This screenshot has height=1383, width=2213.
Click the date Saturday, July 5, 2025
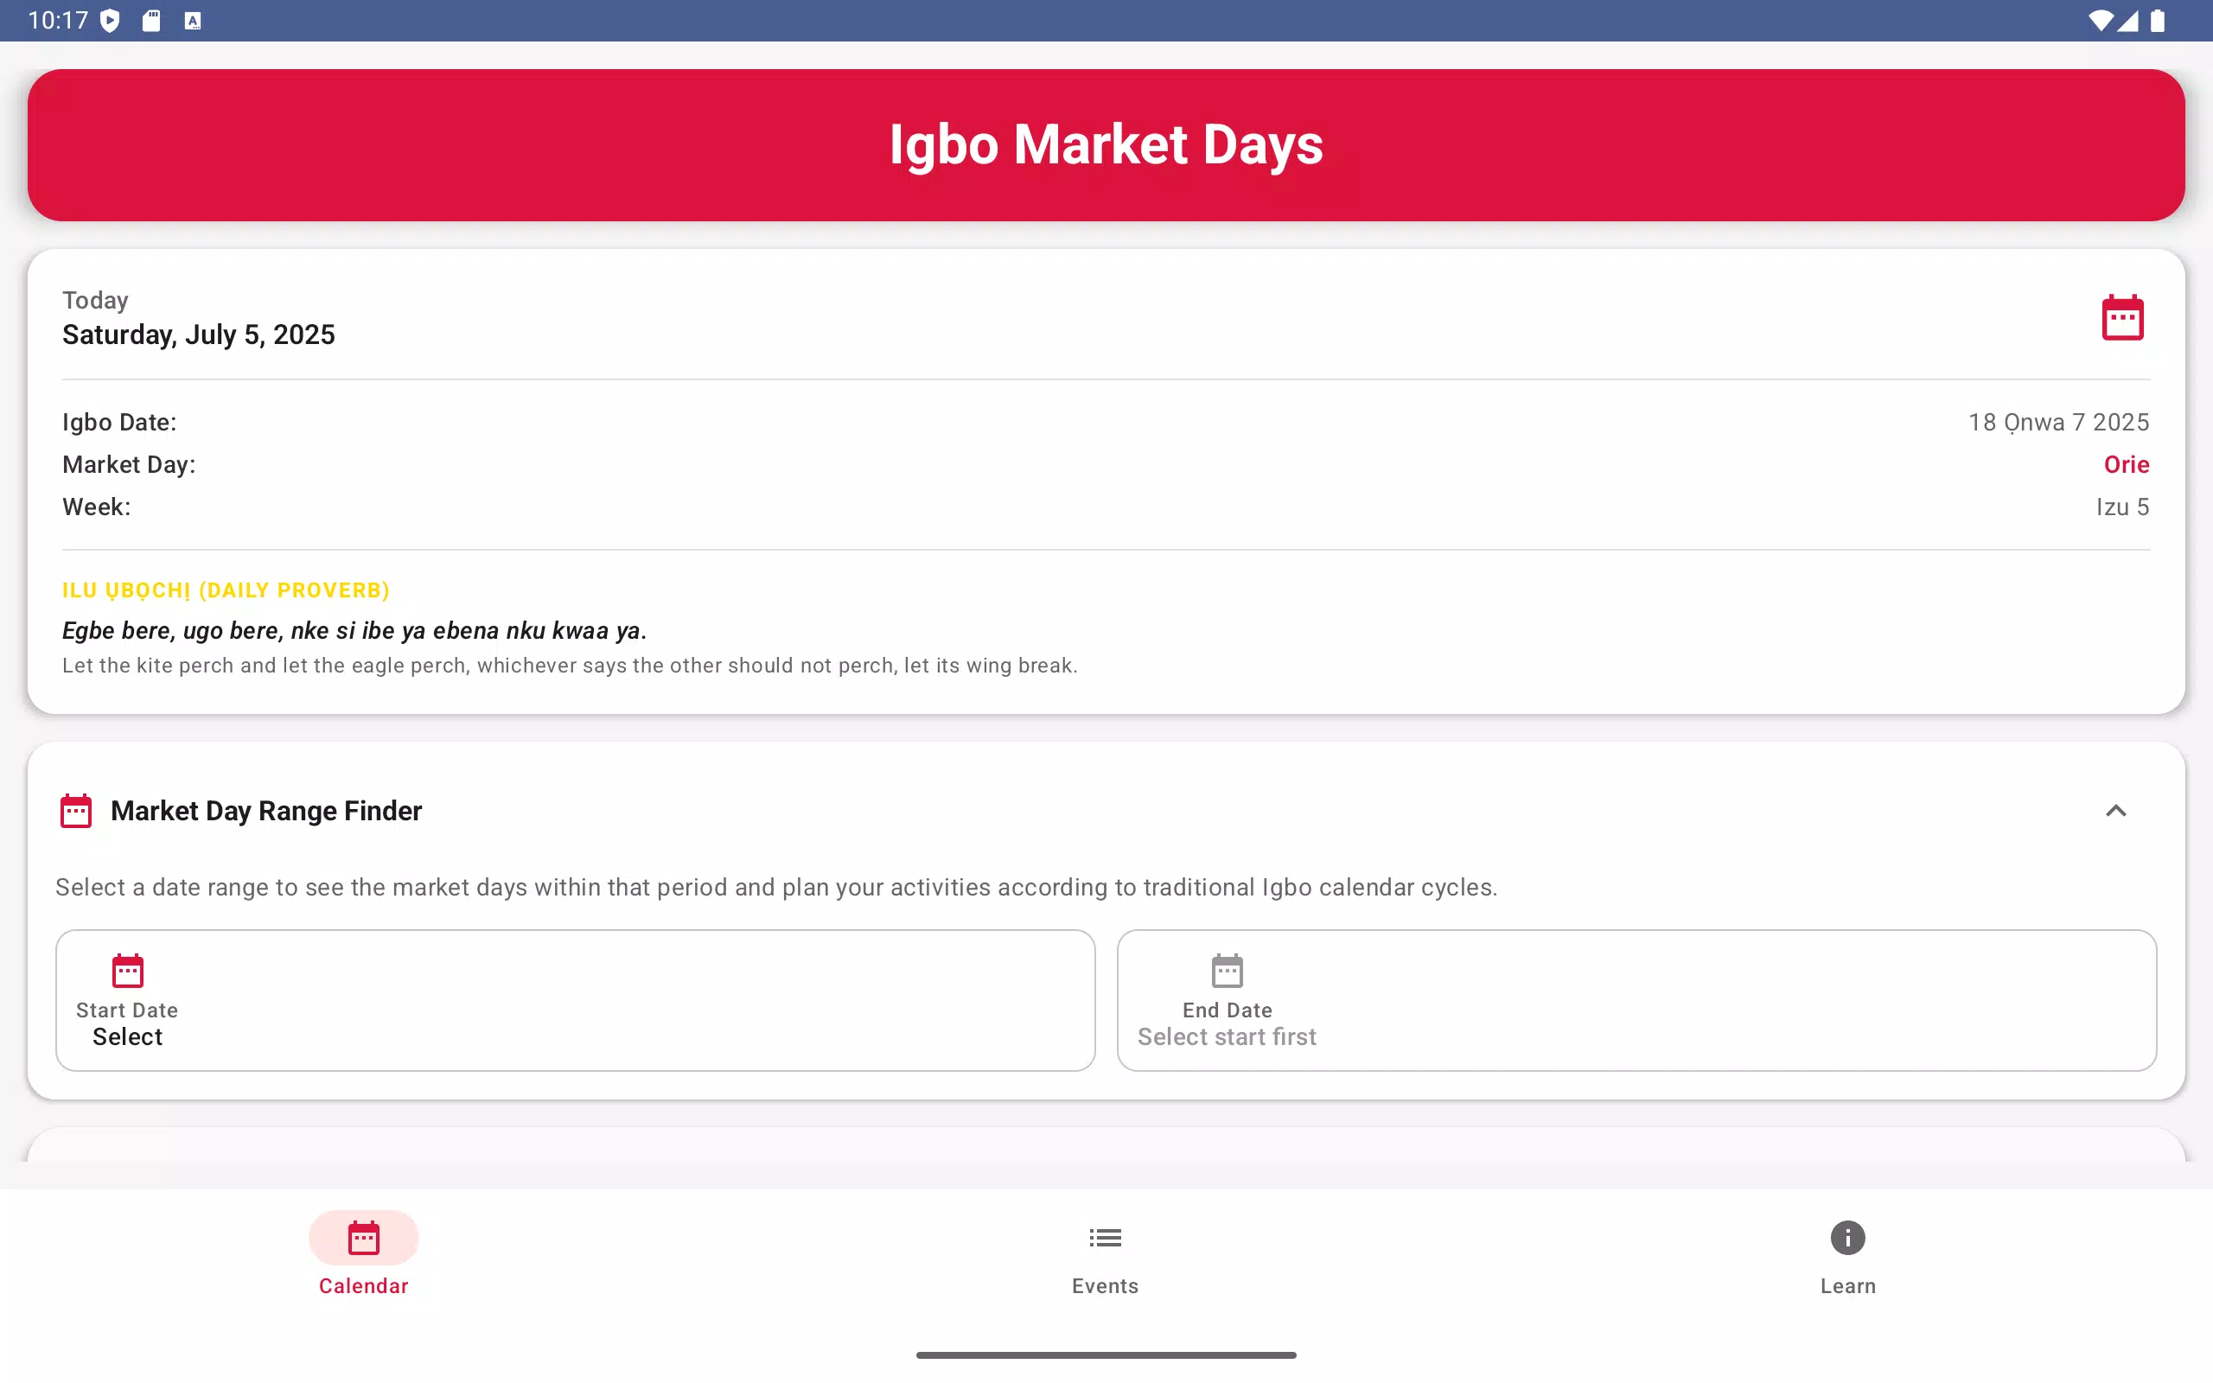(199, 335)
